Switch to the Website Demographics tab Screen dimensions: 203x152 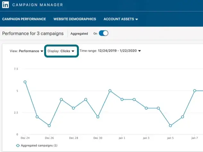pyautogui.click(x=75, y=19)
